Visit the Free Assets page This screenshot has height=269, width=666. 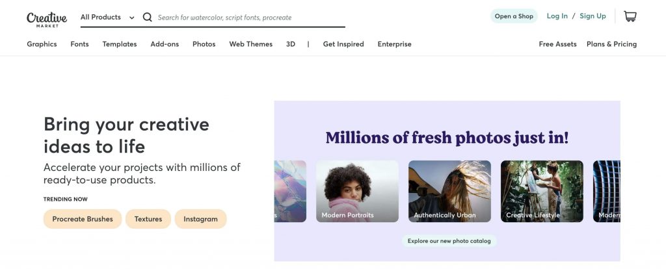557,44
